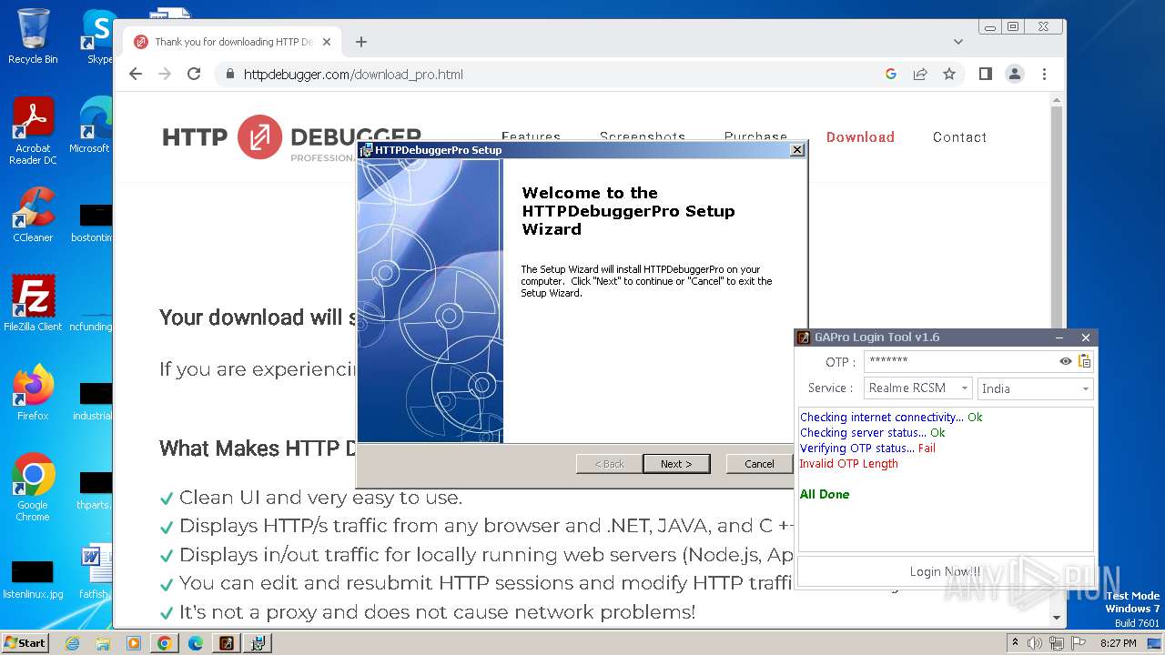Open Chrome three-dot menu
This screenshot has width=1165, height=655.
click(x=1044, y=75)
